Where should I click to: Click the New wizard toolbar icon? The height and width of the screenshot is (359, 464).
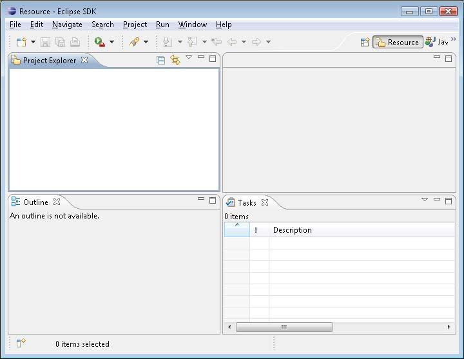tap(21, 42)
